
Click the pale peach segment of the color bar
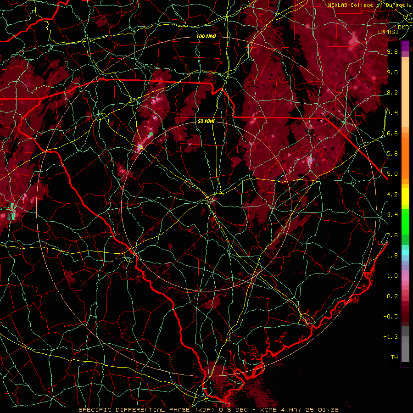405,95
